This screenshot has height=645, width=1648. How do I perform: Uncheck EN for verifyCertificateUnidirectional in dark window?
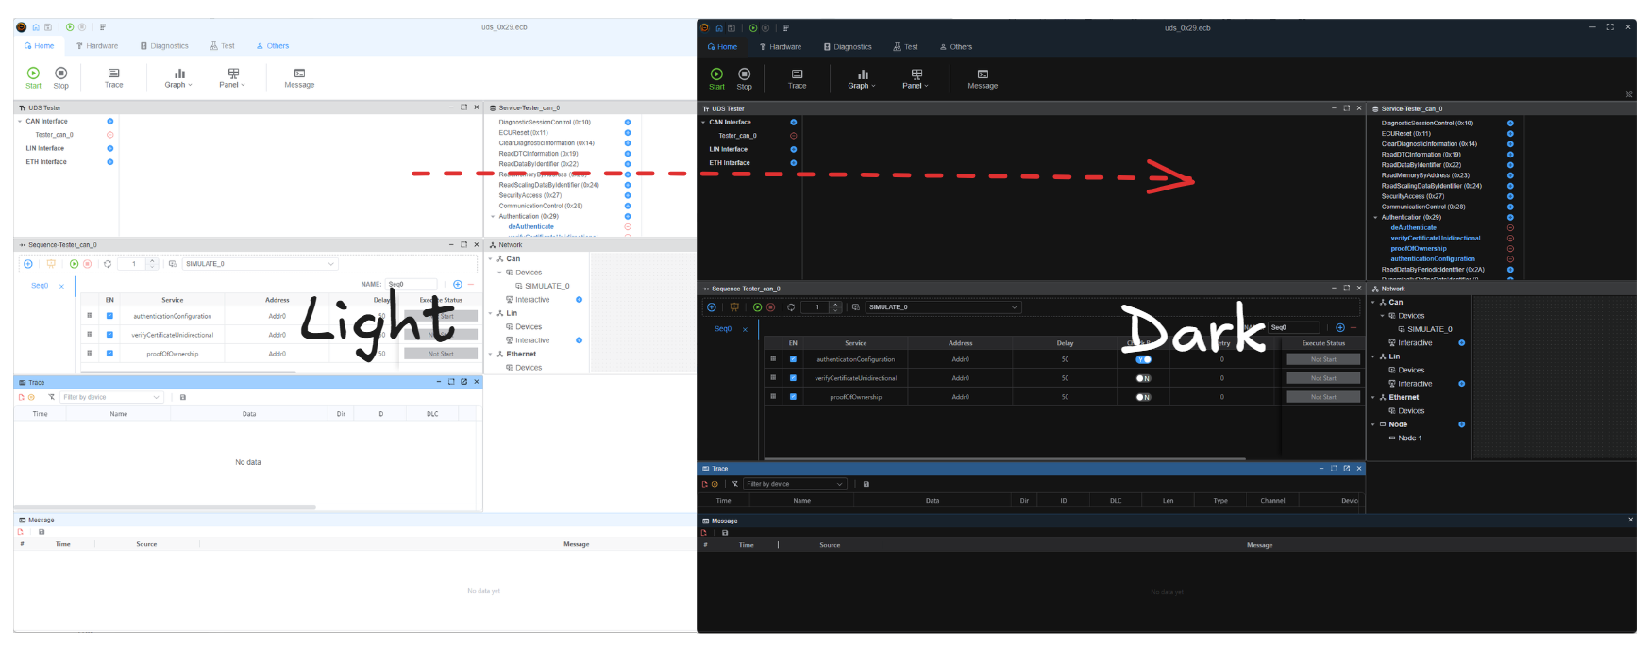[793, 378]
